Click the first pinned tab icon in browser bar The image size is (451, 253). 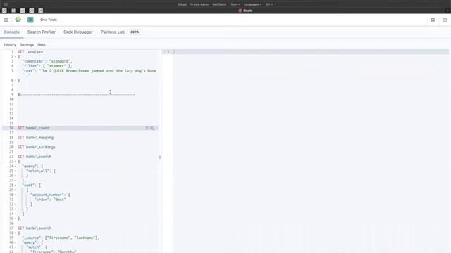(4, 11)
